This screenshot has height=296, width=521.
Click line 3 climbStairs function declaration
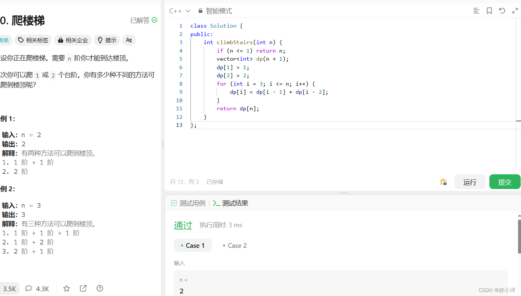[243, 42]
